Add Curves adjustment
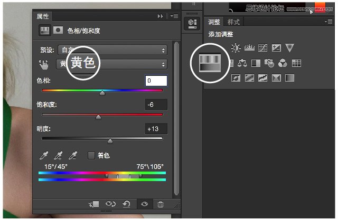The image size is (338, 220). point(263,48)
